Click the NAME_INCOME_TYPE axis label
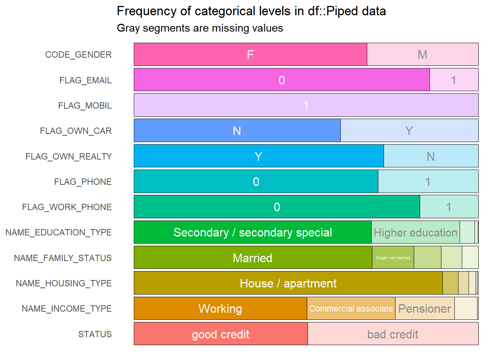 [67, 309]
